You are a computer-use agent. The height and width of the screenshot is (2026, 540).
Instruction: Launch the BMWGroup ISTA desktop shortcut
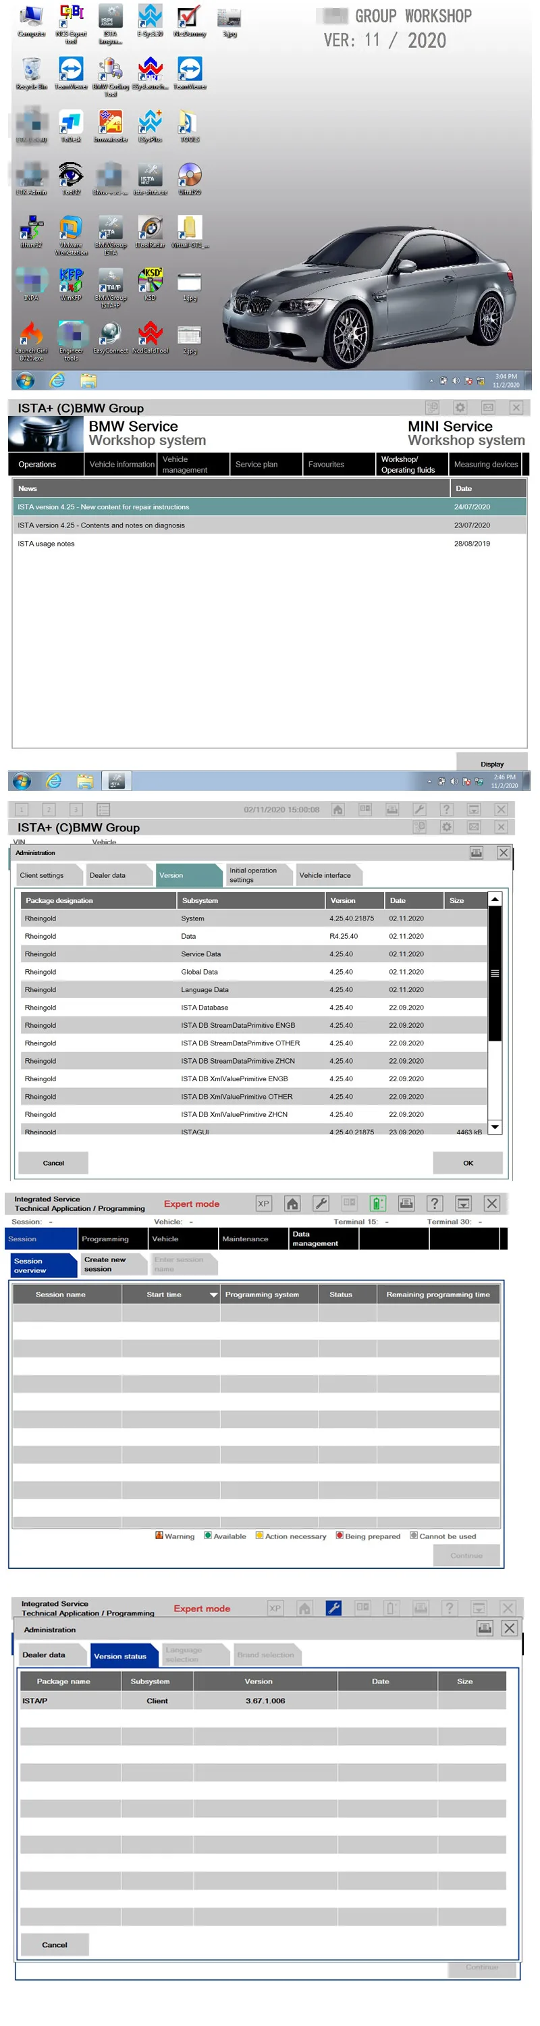tap(110, 234)
